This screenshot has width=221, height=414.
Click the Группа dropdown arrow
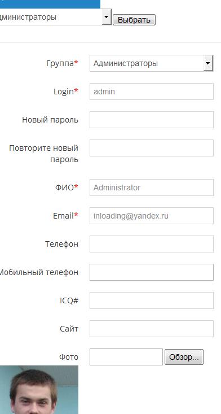pos(208,63)
